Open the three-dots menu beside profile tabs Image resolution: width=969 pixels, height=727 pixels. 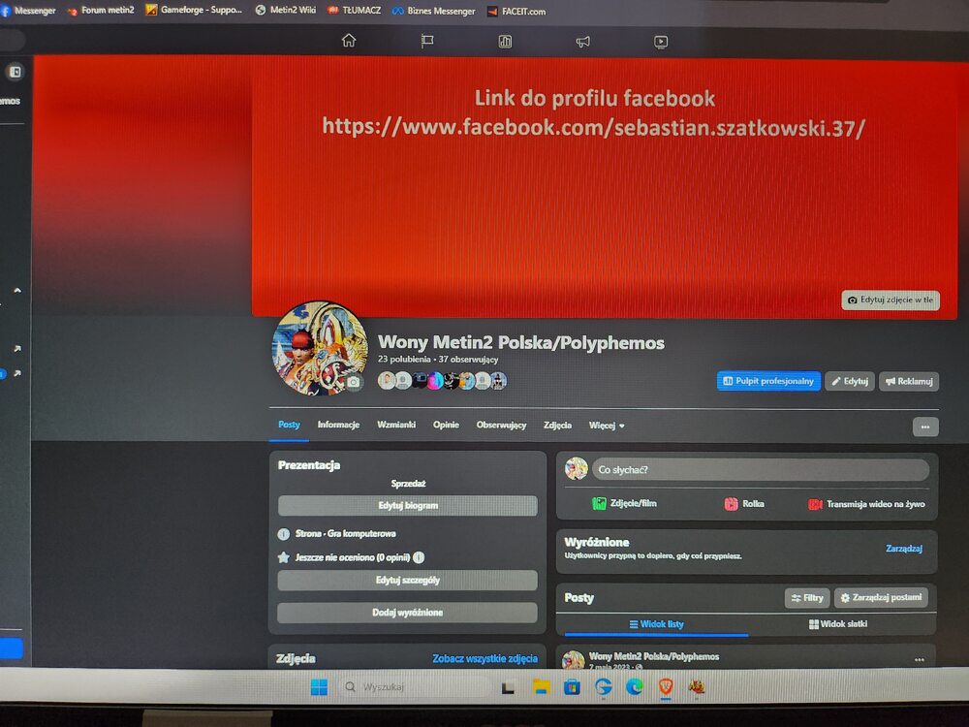(925, 427)
